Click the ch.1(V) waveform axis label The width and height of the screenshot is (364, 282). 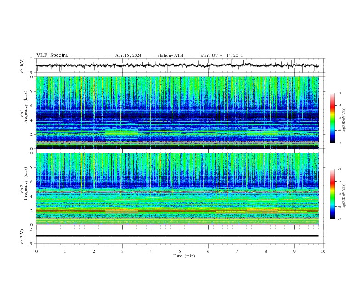coord(22,65)
